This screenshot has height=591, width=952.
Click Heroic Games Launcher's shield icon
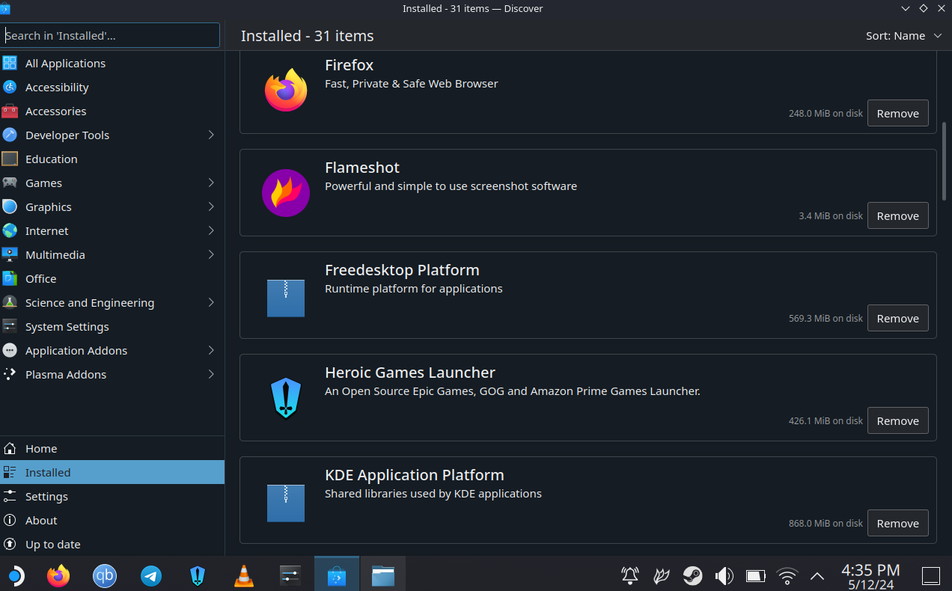pos(286,397)
